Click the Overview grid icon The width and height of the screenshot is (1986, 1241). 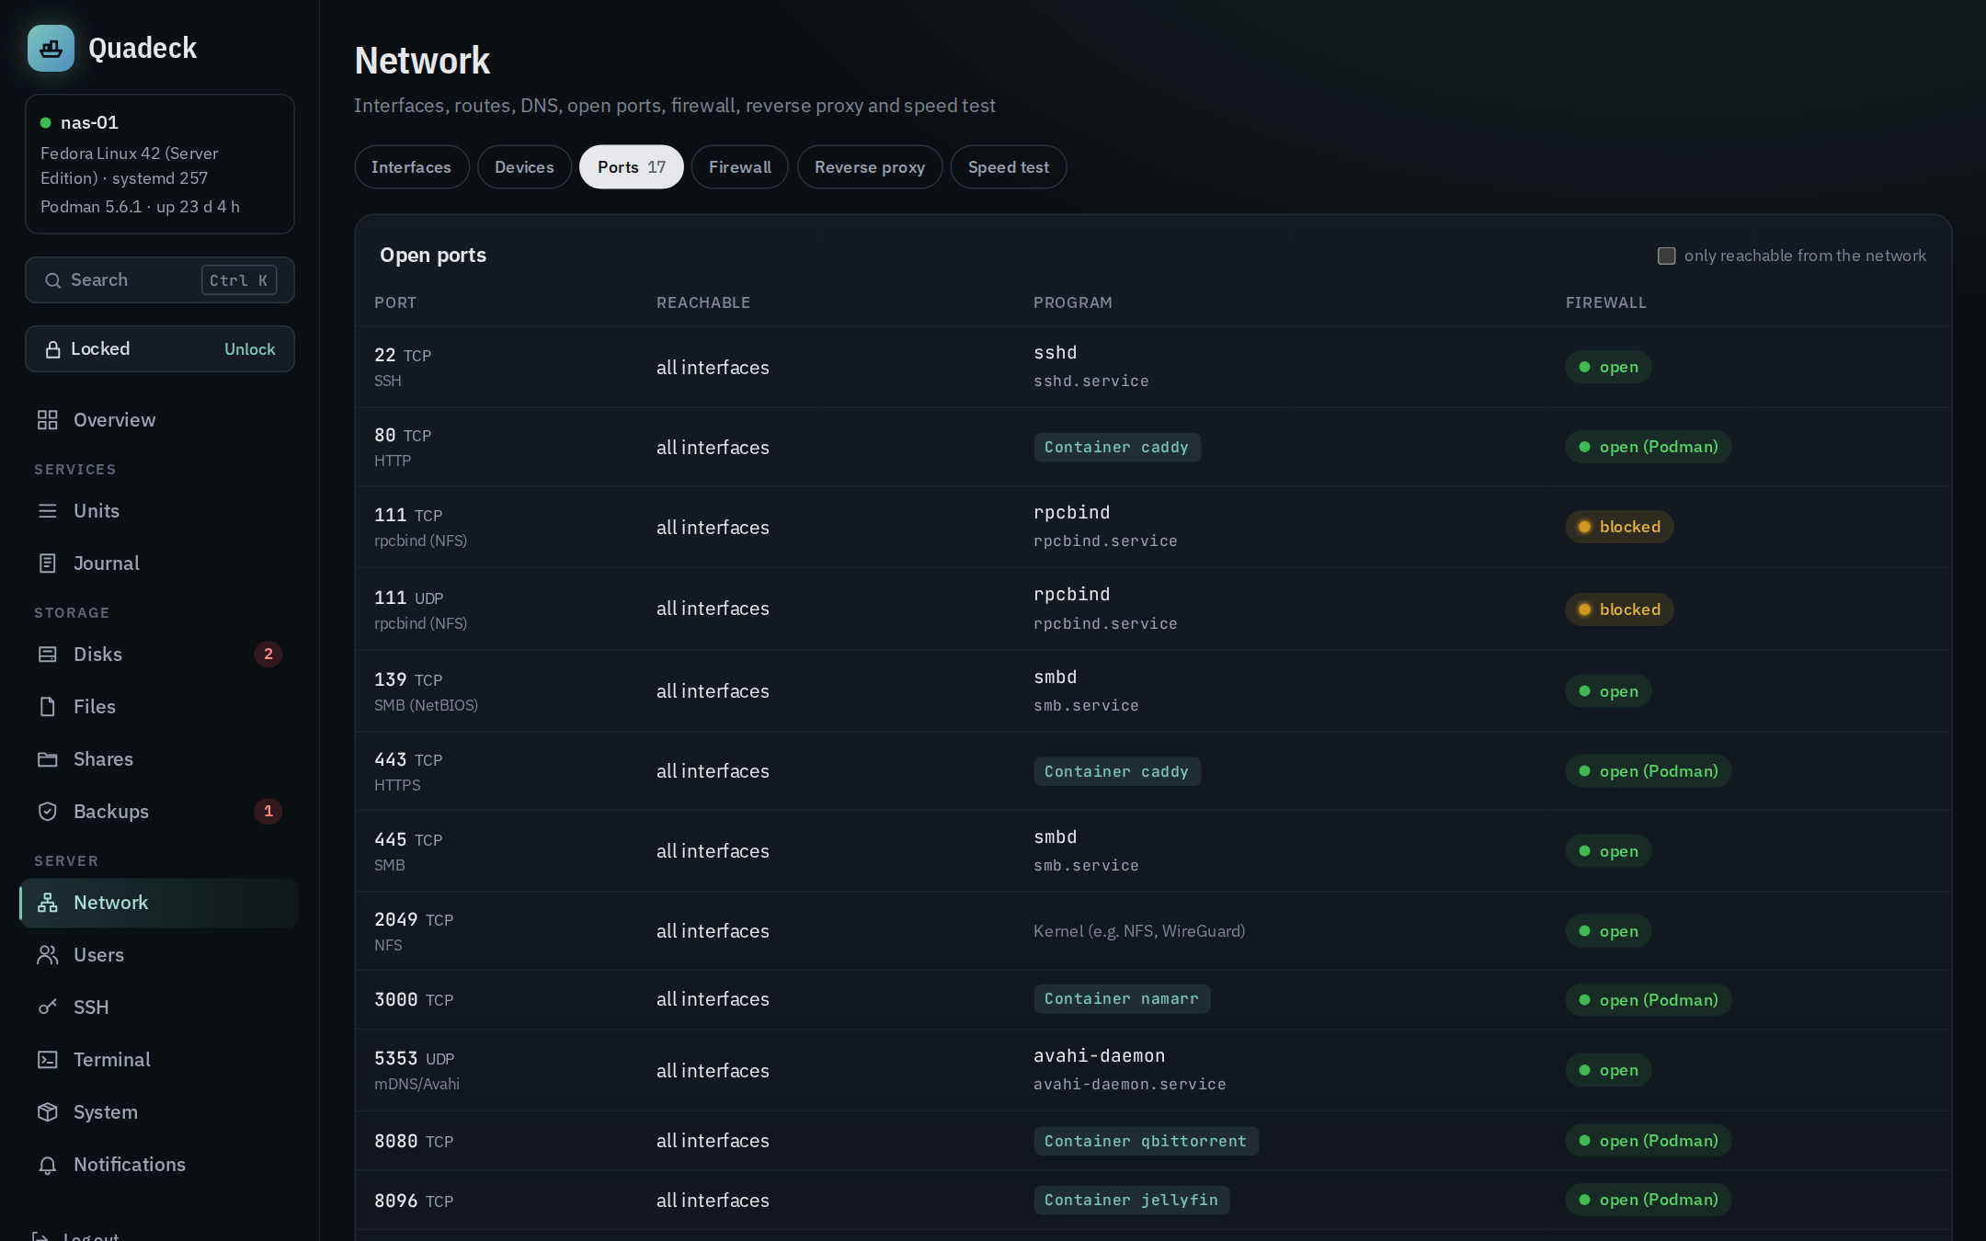pos(48,420)
